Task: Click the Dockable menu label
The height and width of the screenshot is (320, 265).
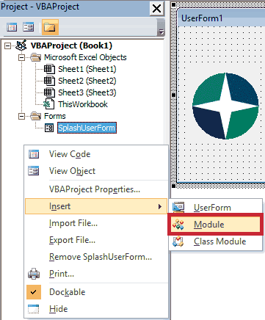Action: tap(68, 292)
